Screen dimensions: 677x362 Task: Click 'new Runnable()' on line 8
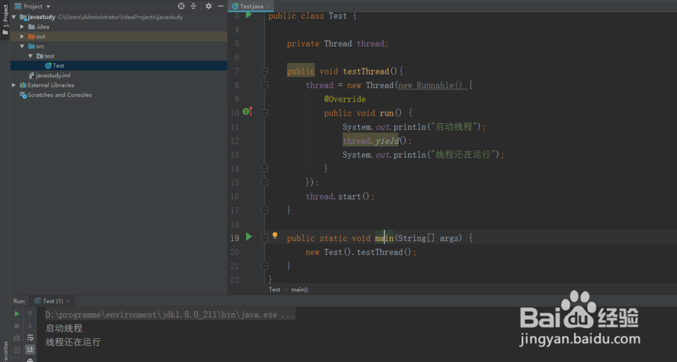[430, 85]
